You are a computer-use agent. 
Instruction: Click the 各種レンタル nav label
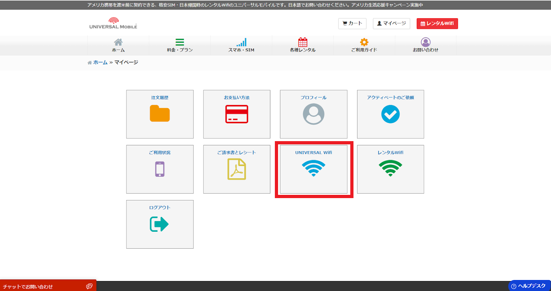pos(303,50)
